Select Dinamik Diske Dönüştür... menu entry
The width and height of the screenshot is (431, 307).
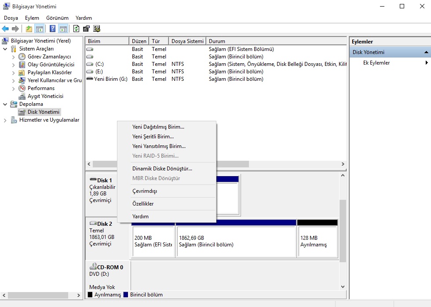tap(167, 169)
